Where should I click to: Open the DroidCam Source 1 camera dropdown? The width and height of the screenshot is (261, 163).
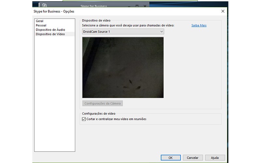[123, 32]
